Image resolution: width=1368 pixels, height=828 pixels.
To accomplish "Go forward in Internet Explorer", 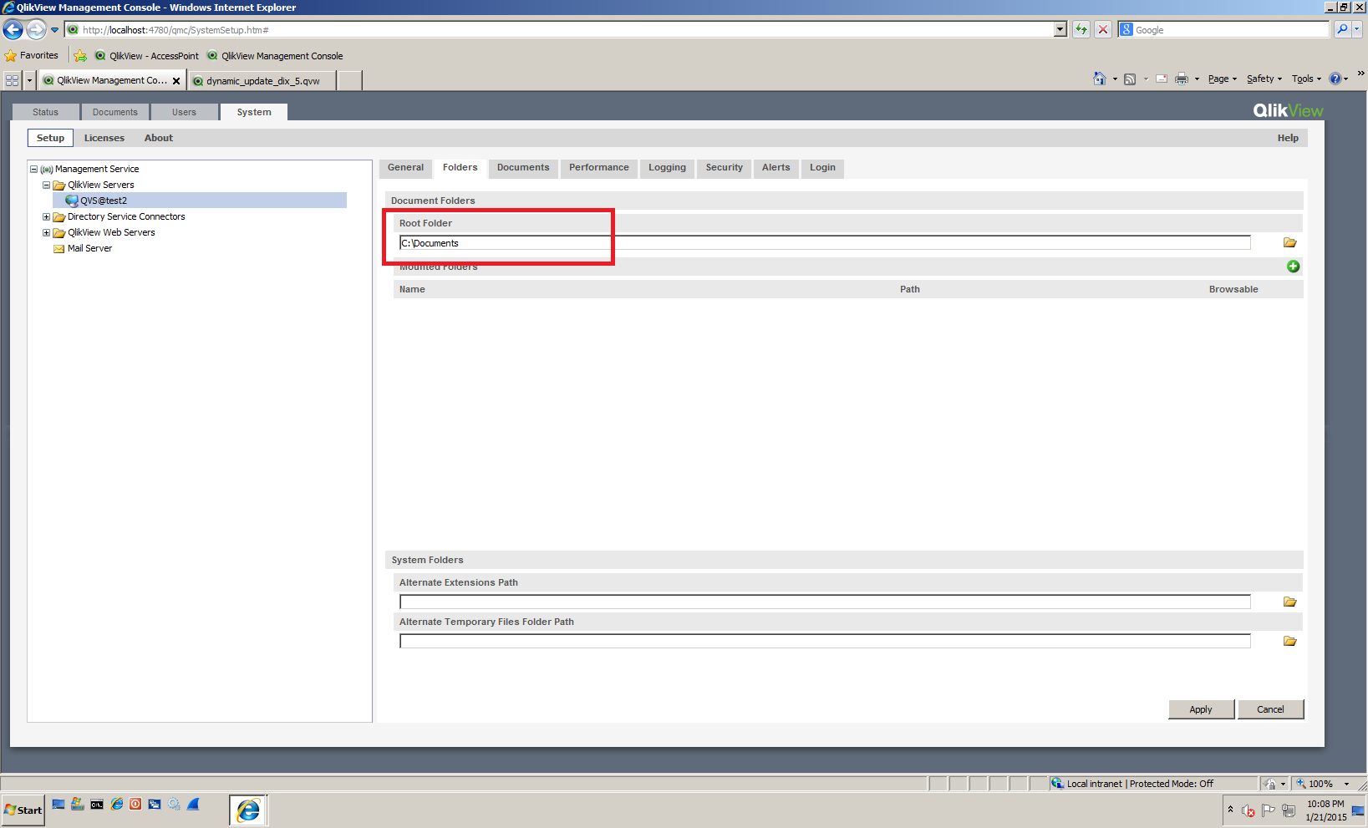I will tap(36, 30).
